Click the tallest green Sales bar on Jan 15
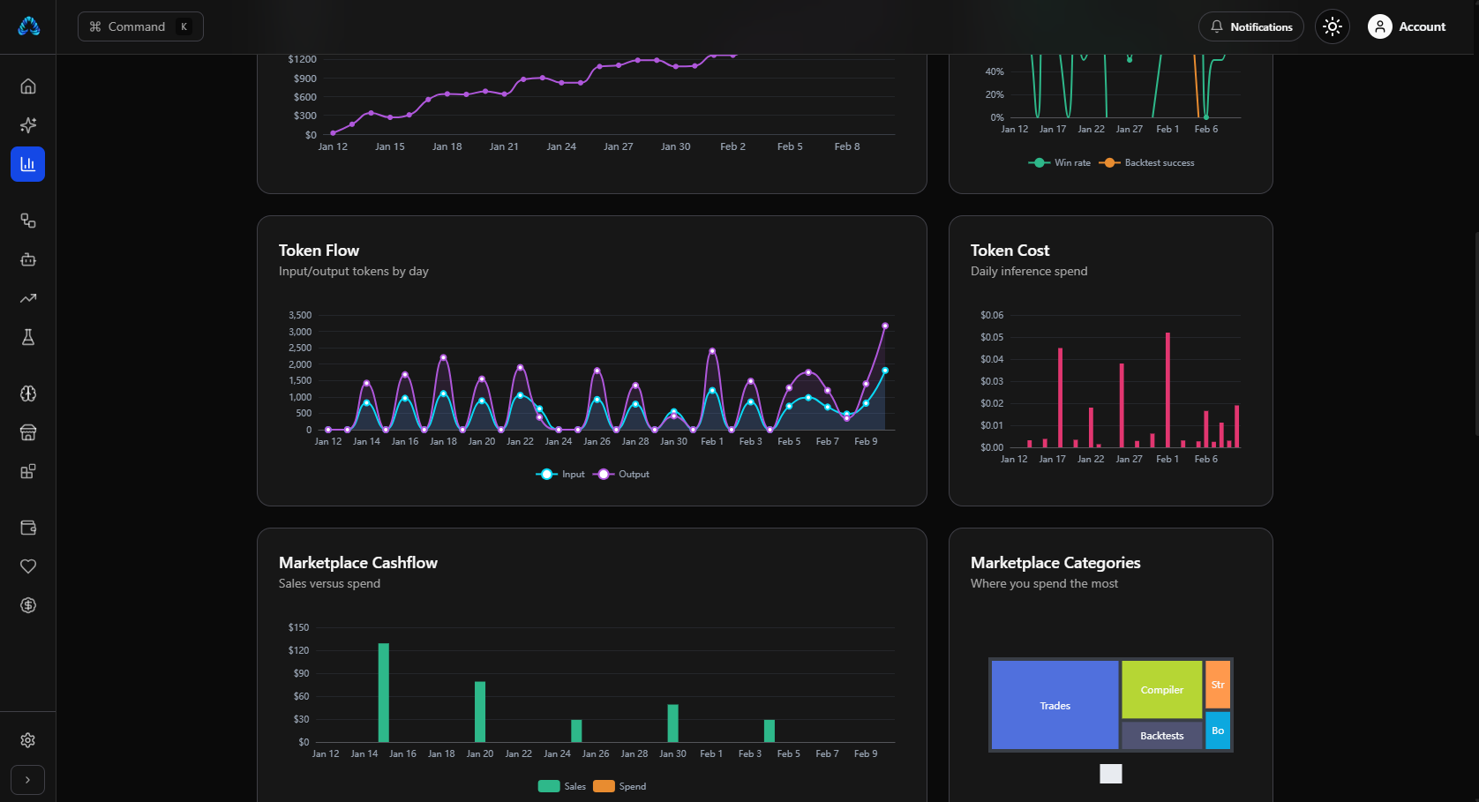The image size is (1479, 802). [x=384, y=693]
